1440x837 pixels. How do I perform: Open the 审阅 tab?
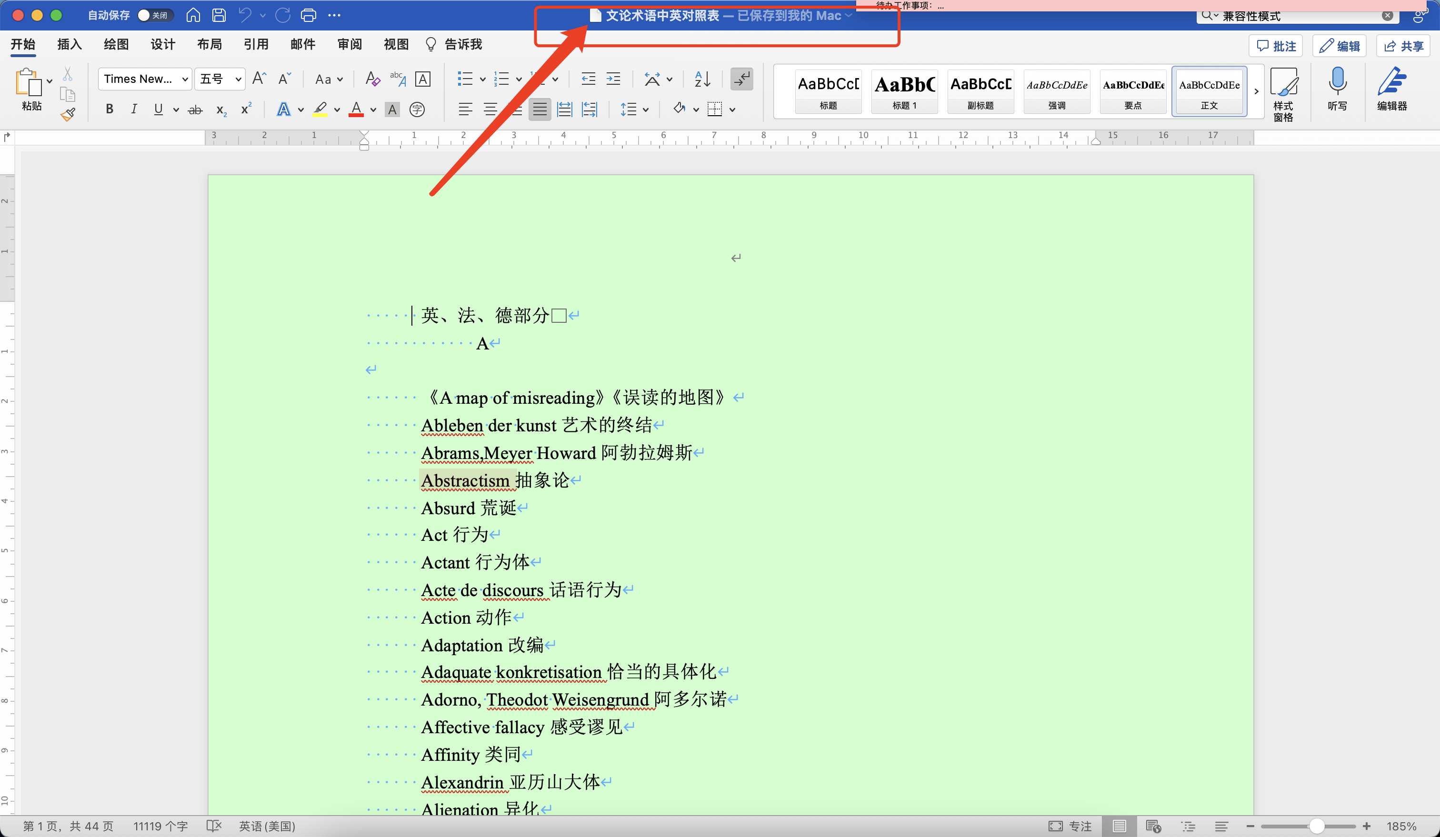tap(349, 45)
